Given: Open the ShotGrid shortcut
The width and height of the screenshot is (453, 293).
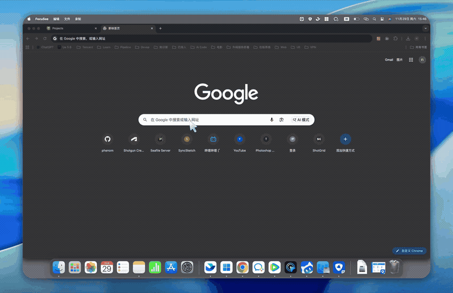Looking at the screenshot, I should [319, 143].
